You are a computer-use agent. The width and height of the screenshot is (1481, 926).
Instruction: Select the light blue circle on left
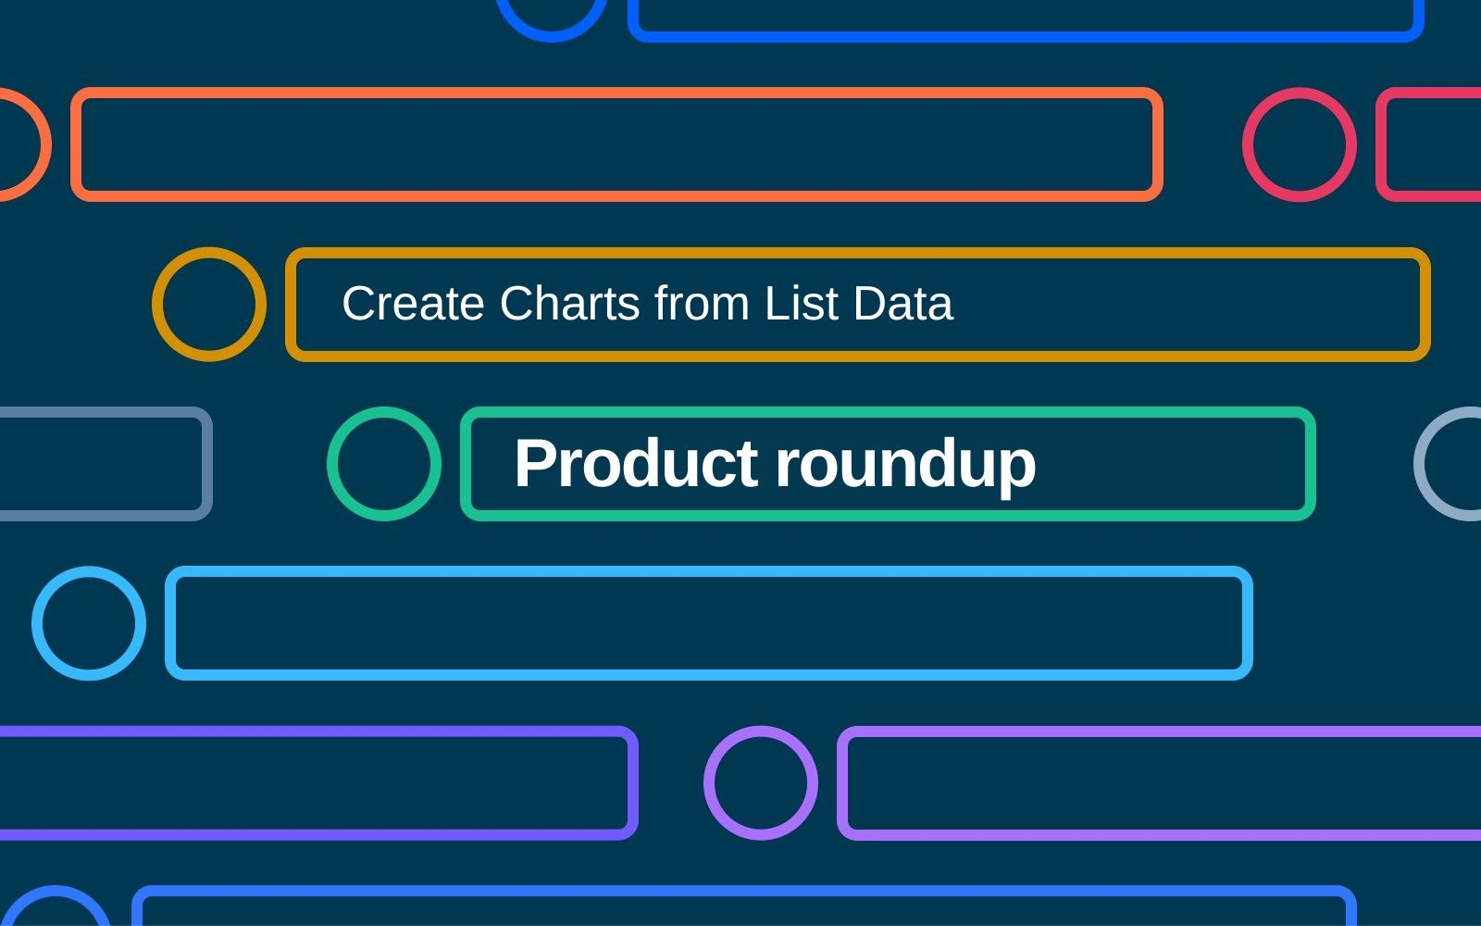pos(89,623)
